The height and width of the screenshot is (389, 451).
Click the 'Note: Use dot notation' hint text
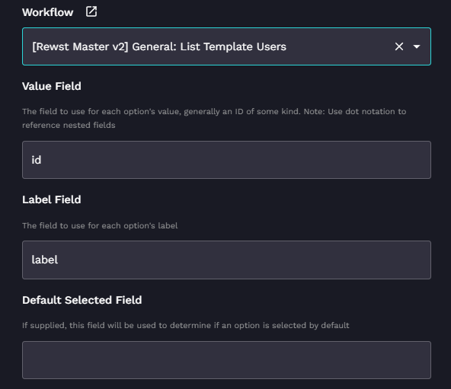click(x=349, y=112)
